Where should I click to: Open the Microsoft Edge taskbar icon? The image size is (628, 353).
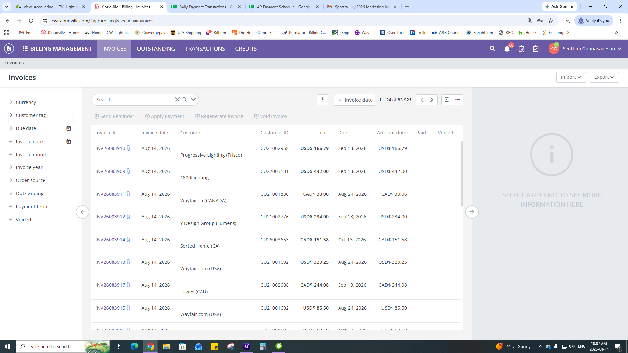pos(134,346)
